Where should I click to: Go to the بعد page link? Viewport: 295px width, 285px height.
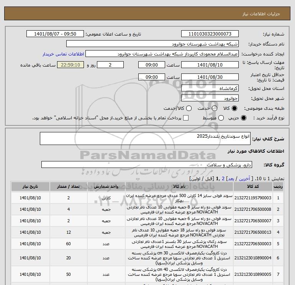231,179
